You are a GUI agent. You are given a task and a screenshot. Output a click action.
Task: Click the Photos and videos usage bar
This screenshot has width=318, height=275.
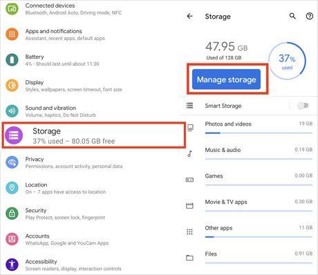(259, 133)
